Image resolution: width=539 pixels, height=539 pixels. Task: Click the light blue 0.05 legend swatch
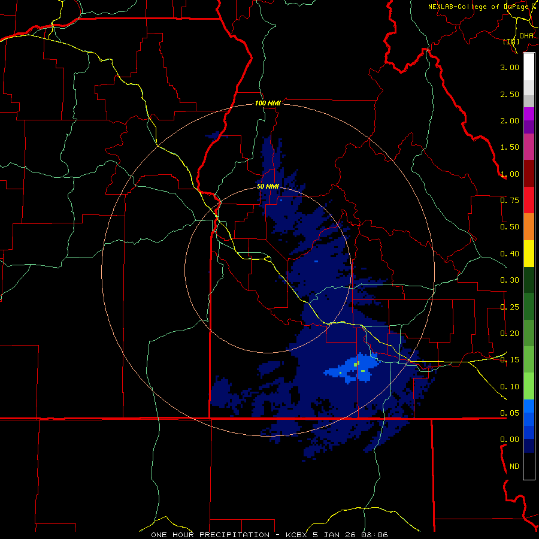pos(529,406)
